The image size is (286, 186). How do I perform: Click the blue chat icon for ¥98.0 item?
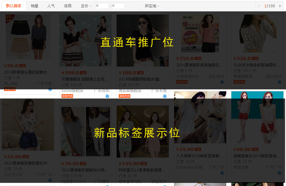point(50,89)
